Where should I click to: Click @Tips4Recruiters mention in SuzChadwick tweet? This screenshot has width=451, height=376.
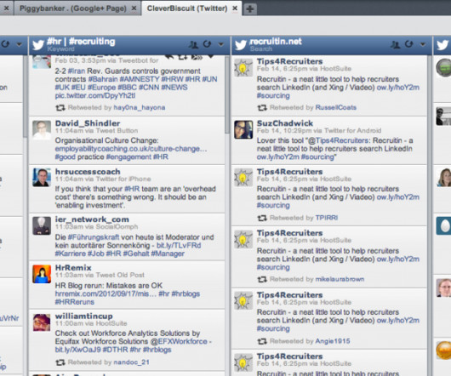(338, 140)
